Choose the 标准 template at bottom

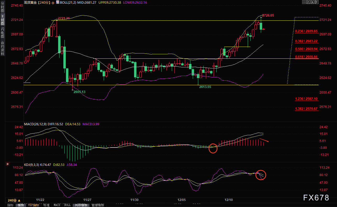click(x=46, y=205)
